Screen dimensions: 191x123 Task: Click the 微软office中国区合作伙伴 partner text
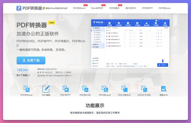[x=56, y=8]
